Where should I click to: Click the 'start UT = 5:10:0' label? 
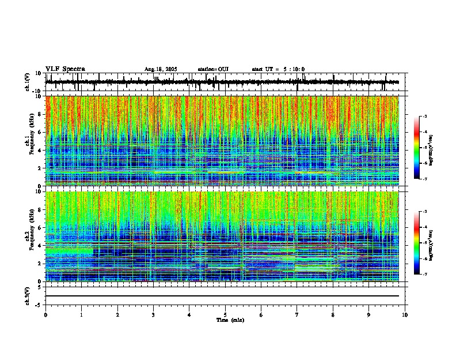[278, 69]
